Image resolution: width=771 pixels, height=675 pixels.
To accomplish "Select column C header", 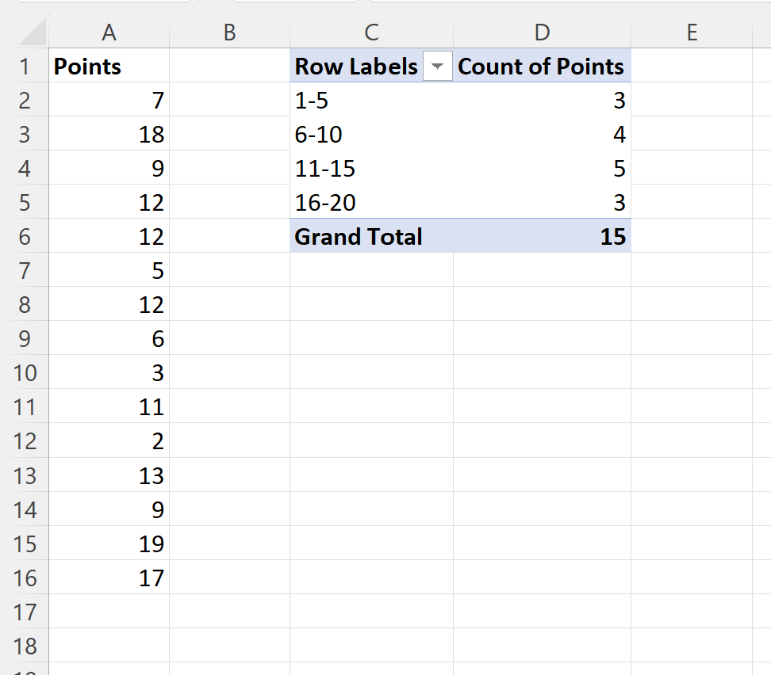I will tap(371, 32).
